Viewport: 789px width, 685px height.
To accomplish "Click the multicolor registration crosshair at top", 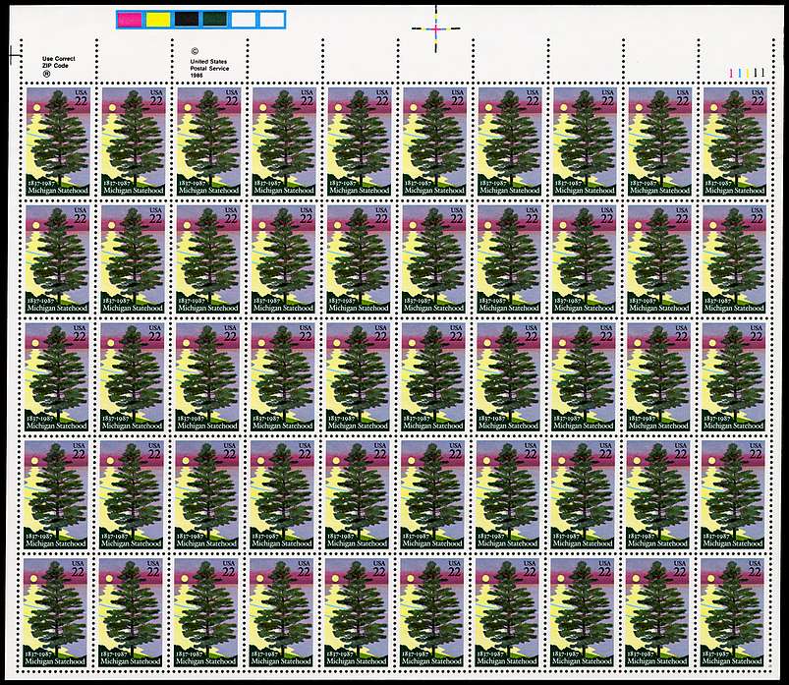I will pos(434,29).
